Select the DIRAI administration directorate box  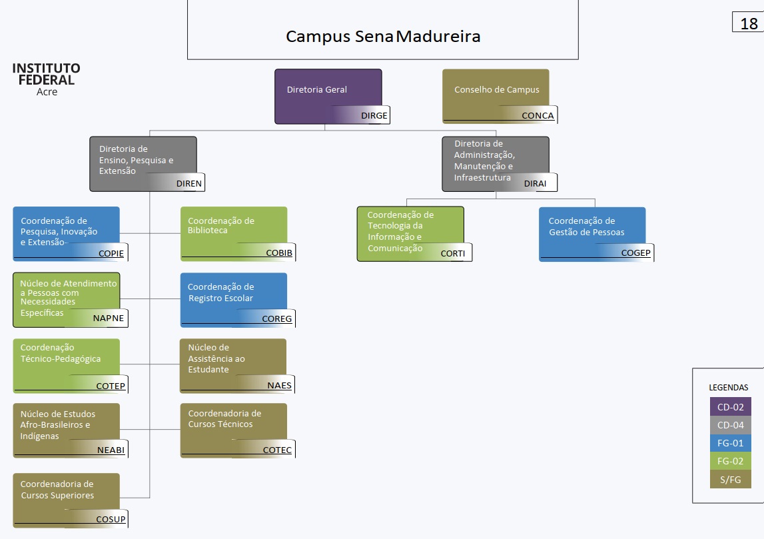(x=495, y=163)
